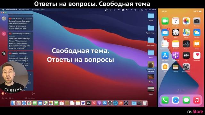Click the Downloads folder in dock
The height and width of the screenshot is (115, 205).
click(x=134, y=103)
